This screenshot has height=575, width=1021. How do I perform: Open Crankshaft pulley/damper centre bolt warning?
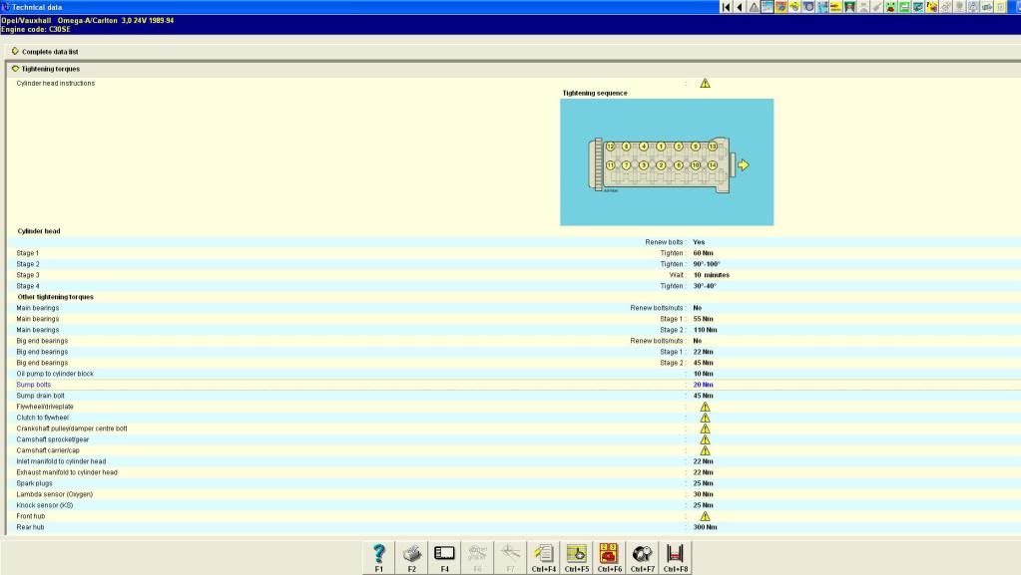(705, 429)
